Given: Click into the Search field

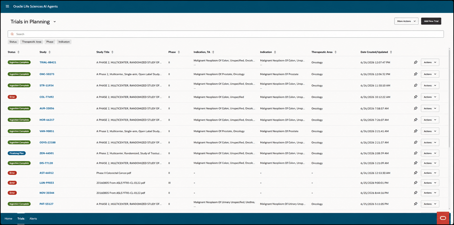Looking at the screenshot, I should coord(226,34).
